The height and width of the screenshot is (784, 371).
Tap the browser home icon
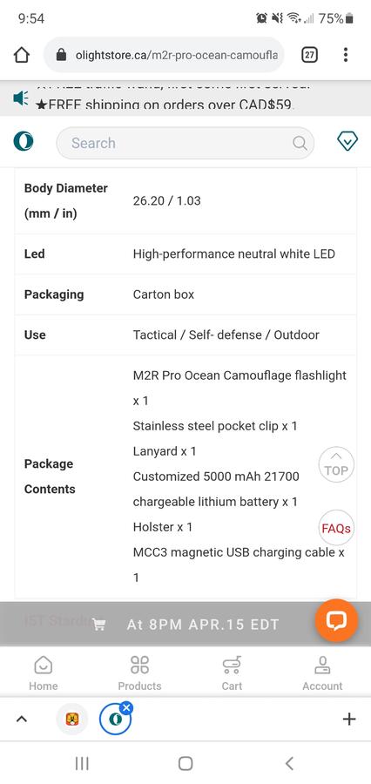[x=22, y=55]
